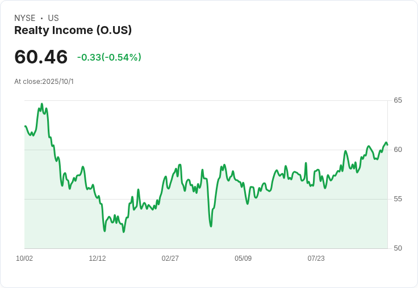Click the 65 value on the price axis
This screenshot has width=418, height=288.
pos(398,100)
